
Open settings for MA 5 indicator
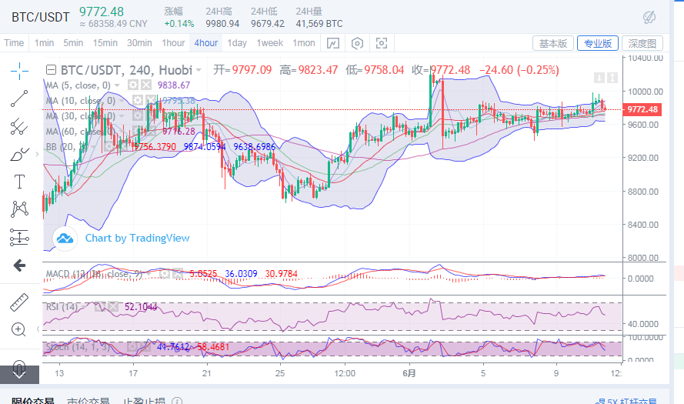pyautogui.click(x=132, y=85)
